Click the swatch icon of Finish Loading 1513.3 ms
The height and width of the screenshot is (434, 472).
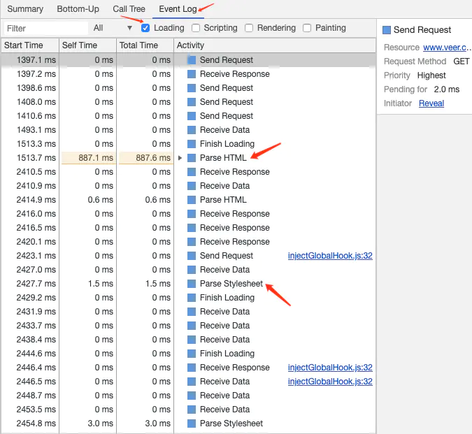(192, 144)
